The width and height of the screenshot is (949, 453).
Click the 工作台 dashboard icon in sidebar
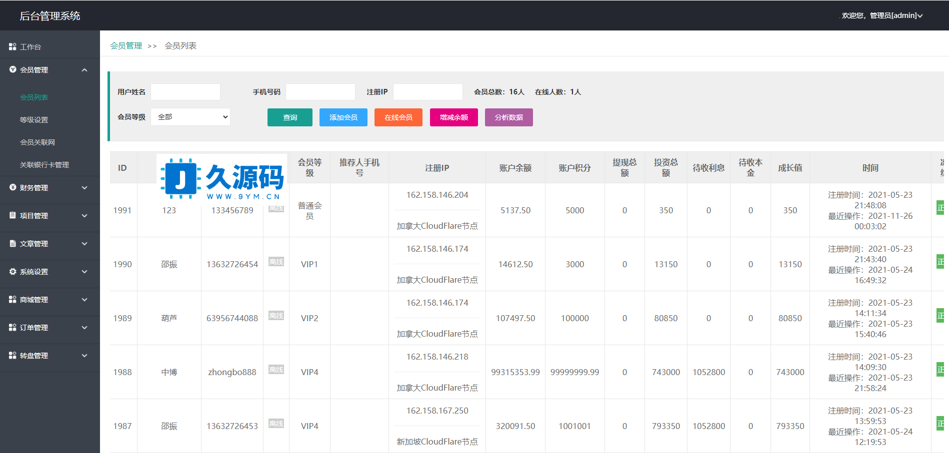[x=12, y=46]
